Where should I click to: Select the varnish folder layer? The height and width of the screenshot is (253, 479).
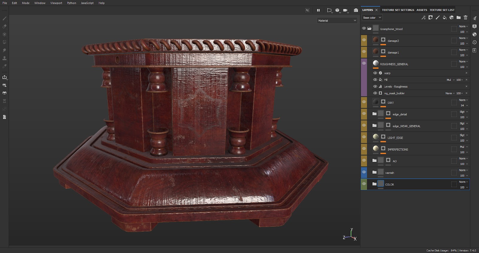click(389, 173)
